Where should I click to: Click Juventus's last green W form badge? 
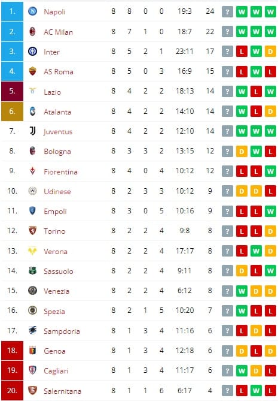270,131
